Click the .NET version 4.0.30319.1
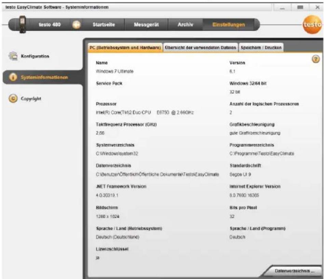 pyautogui.click(x=107, y=195)
